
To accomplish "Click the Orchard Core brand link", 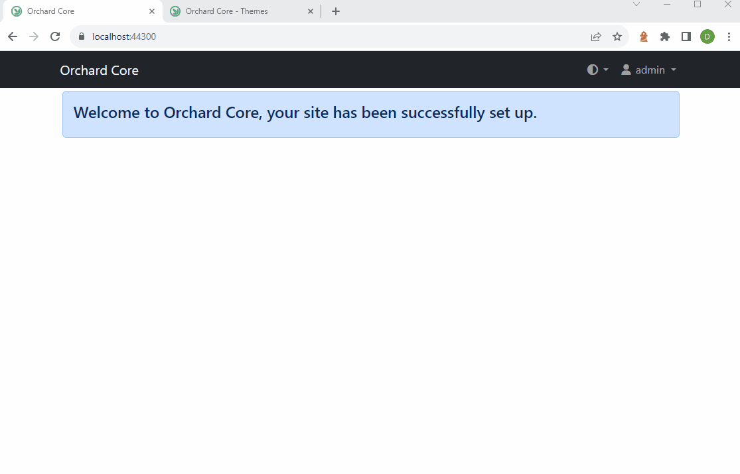I will coord(100,70).
